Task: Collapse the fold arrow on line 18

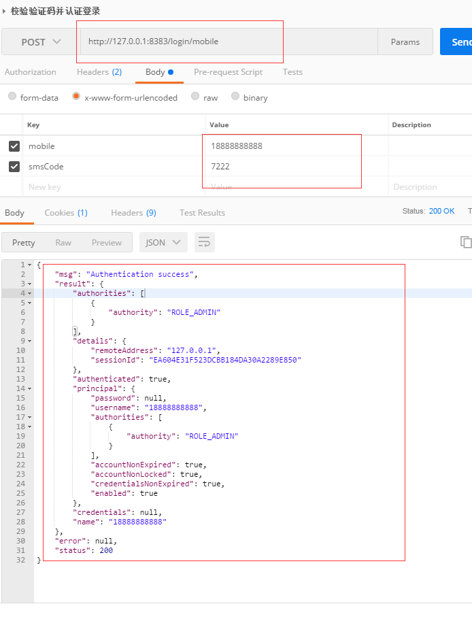Action: tap(30, 426)
